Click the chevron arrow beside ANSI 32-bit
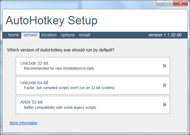This screenshot has width=190, height=135. click(x=164, y=104)
